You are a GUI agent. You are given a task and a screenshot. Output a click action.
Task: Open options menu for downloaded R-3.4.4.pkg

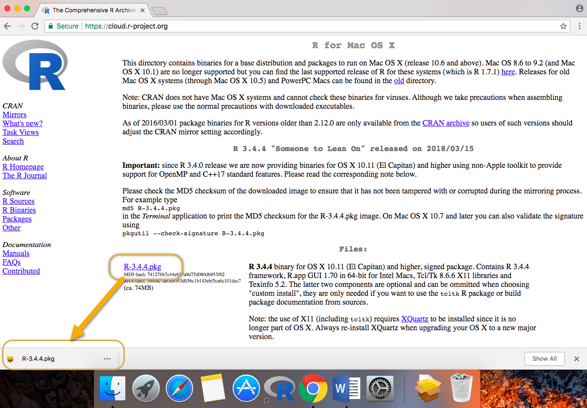click(x=107, y=359)
